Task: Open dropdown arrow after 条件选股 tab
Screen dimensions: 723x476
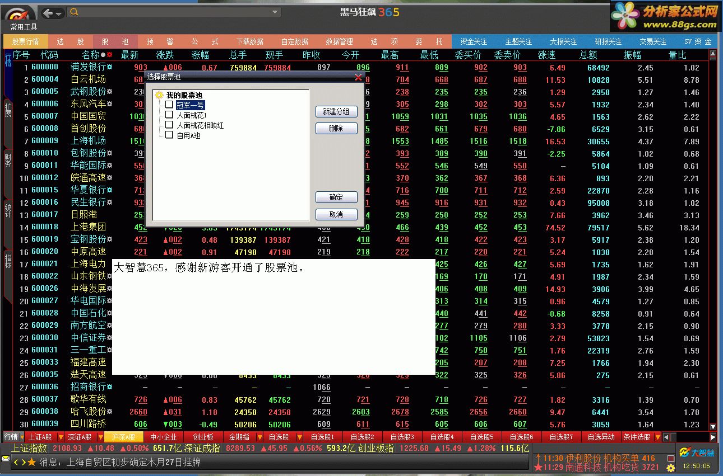Action: click(658, 437)
